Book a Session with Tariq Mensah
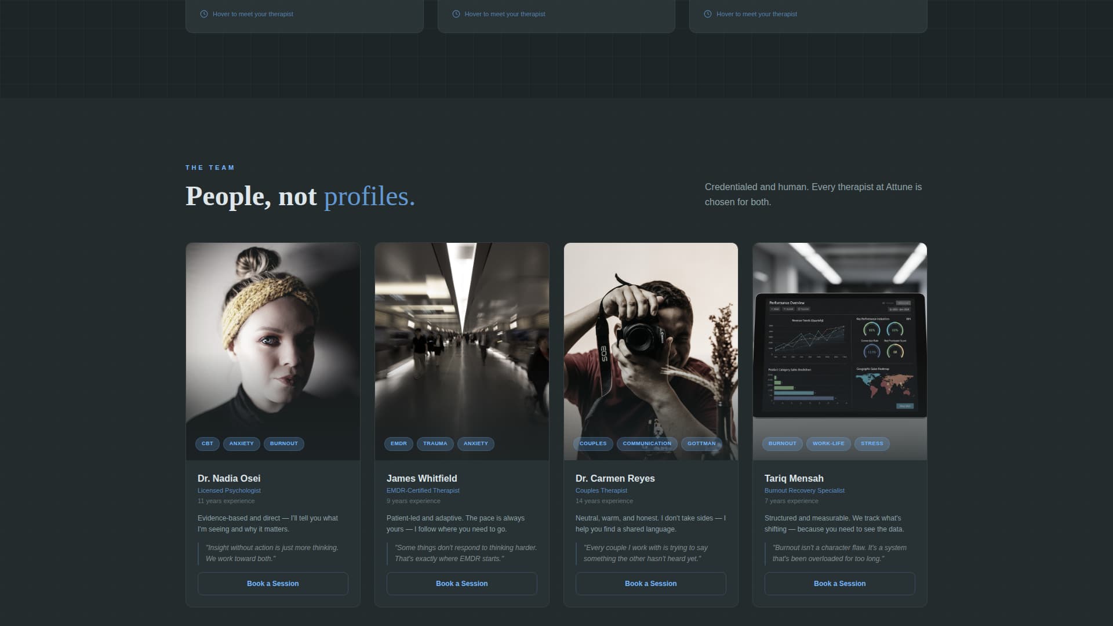The image size is (1113, 626). pos(839,584)
